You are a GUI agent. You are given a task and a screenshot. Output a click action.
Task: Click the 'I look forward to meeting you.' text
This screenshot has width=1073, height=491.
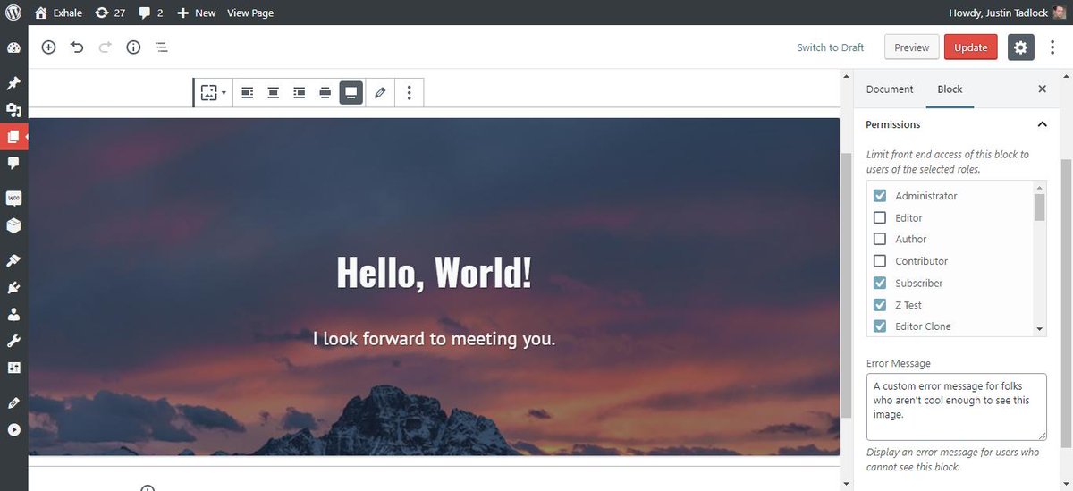[x=434, y=339]
